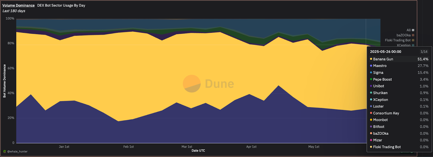Select the Bitfoot label in tooltip

tap(379, 126)
